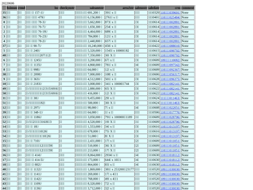253x190 pixels.
Task: Click the checkynstr column header
Action: coord(67,8)
